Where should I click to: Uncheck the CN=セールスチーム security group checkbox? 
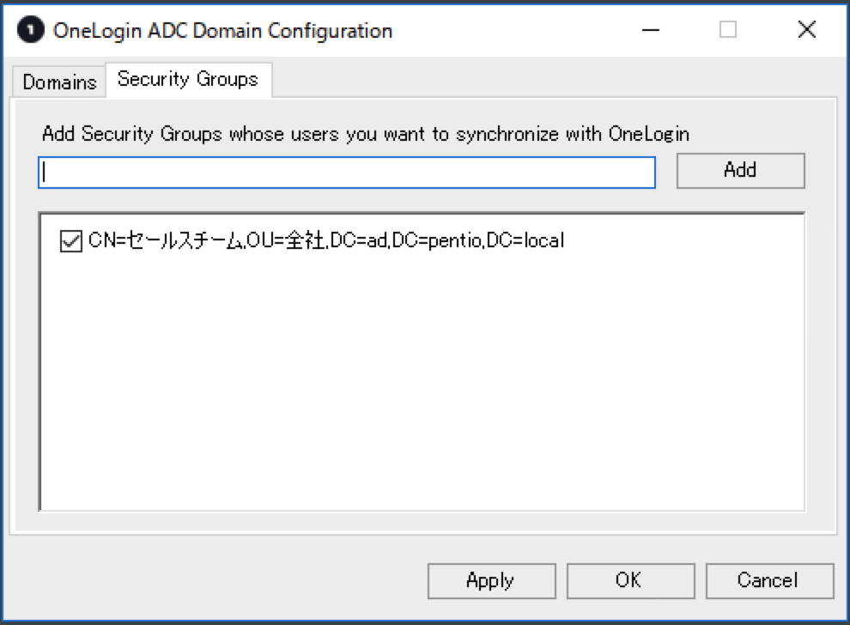click(71, 240)
